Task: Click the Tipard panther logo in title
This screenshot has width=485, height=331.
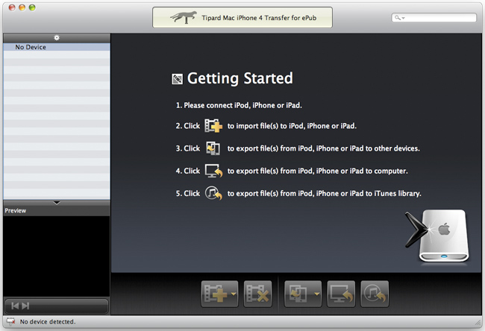Action: (184, 17)
